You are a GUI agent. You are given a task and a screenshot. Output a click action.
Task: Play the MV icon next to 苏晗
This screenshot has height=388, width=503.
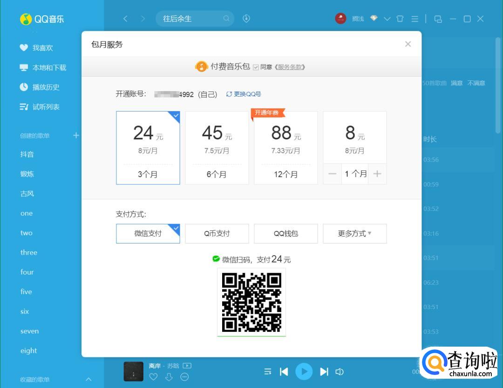pos(187,366)
